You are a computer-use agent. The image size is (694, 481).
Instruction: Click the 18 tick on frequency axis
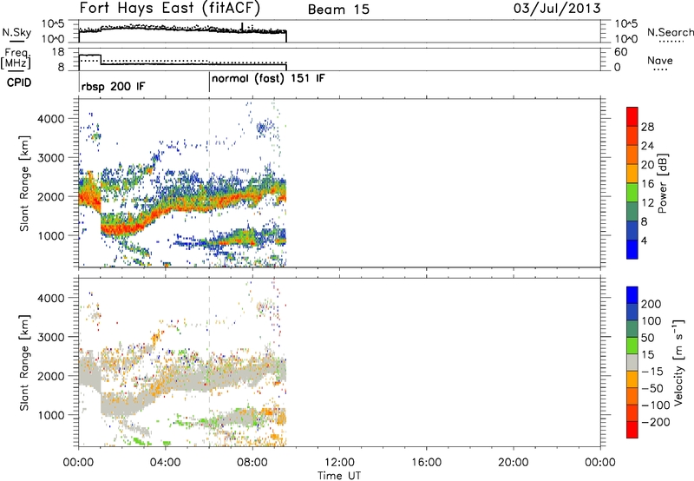(58, 52)
